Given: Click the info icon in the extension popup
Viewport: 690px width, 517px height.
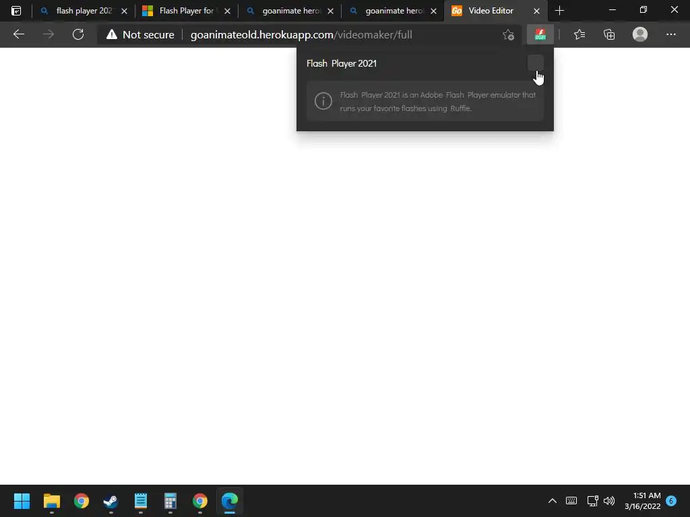Looking at the screenshot, I should tap(323, 101).
